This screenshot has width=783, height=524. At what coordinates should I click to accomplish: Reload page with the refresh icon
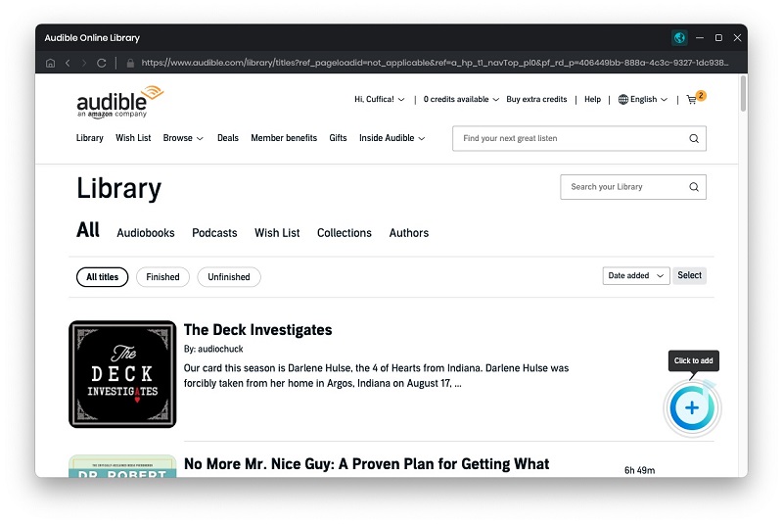click(102, 63)
